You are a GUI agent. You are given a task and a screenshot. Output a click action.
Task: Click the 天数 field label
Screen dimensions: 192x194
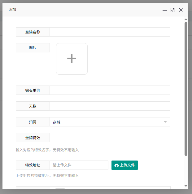point(33,106)
